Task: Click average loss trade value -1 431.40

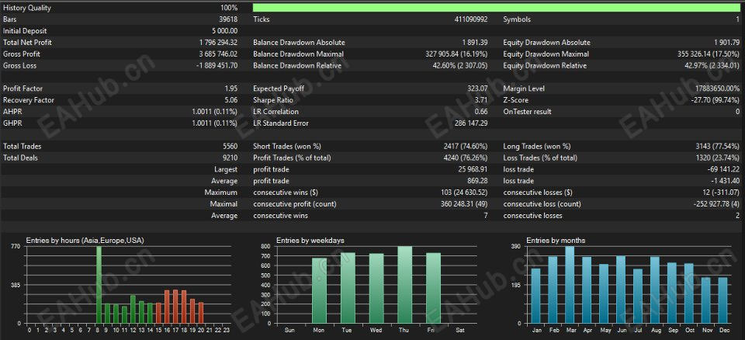Action: [x=725, y=181]
